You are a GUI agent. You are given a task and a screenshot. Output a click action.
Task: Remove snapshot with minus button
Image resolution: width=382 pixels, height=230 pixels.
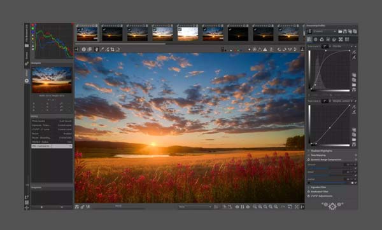coord(62,207)
